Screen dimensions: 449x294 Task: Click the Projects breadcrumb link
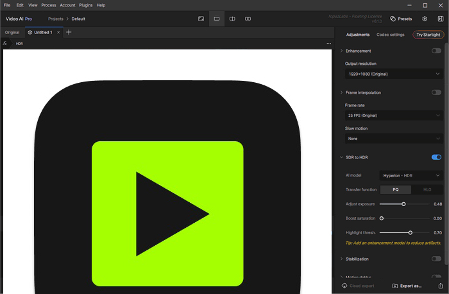56,19
